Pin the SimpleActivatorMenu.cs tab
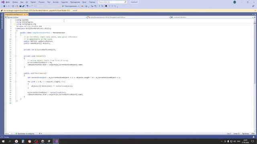Screen dimensions: 257x144 coord(25,14)
